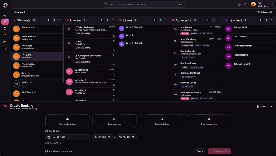Select the student Me Kid
276x156 pixels.
[x=37, y=84]
